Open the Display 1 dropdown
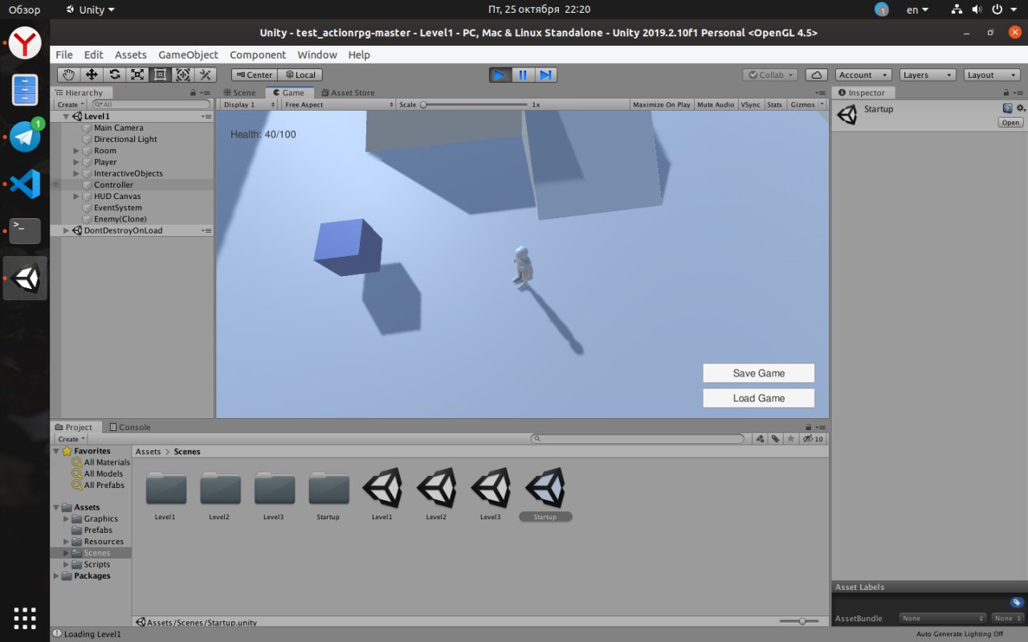The image size is (1028, 642). 249,104
